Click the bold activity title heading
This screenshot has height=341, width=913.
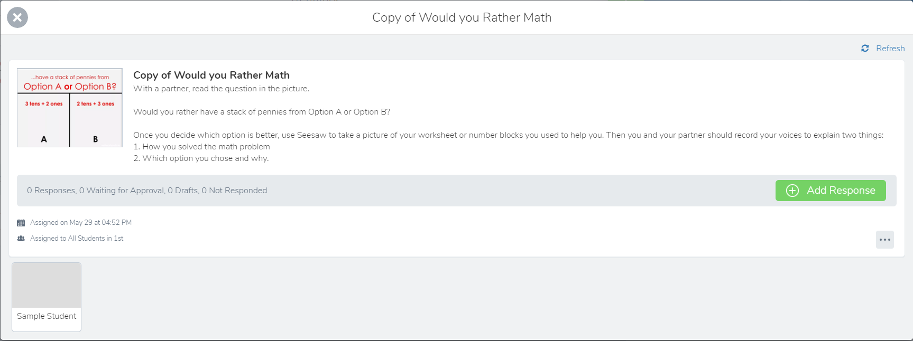click(x=211, y=75)
